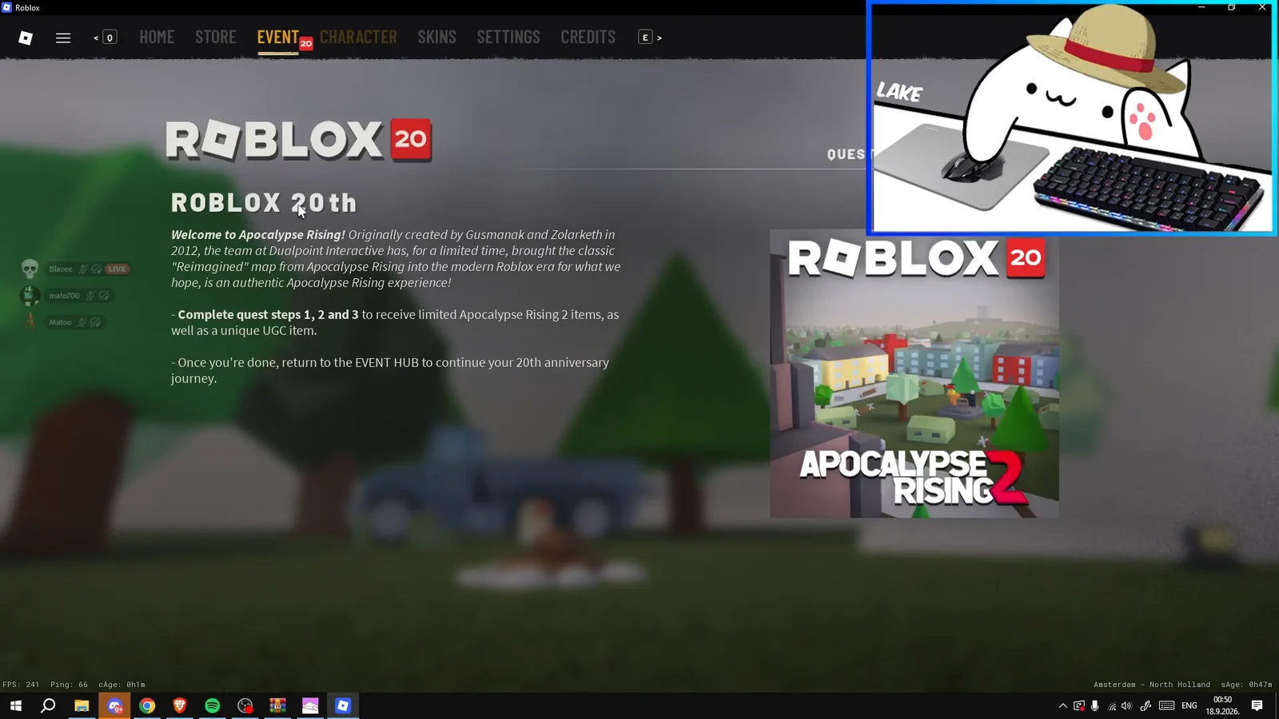Click "Complete quest steps 1, 2 and 3" text
Screen dimensions: 1279x719
click(x=268, y=315)
